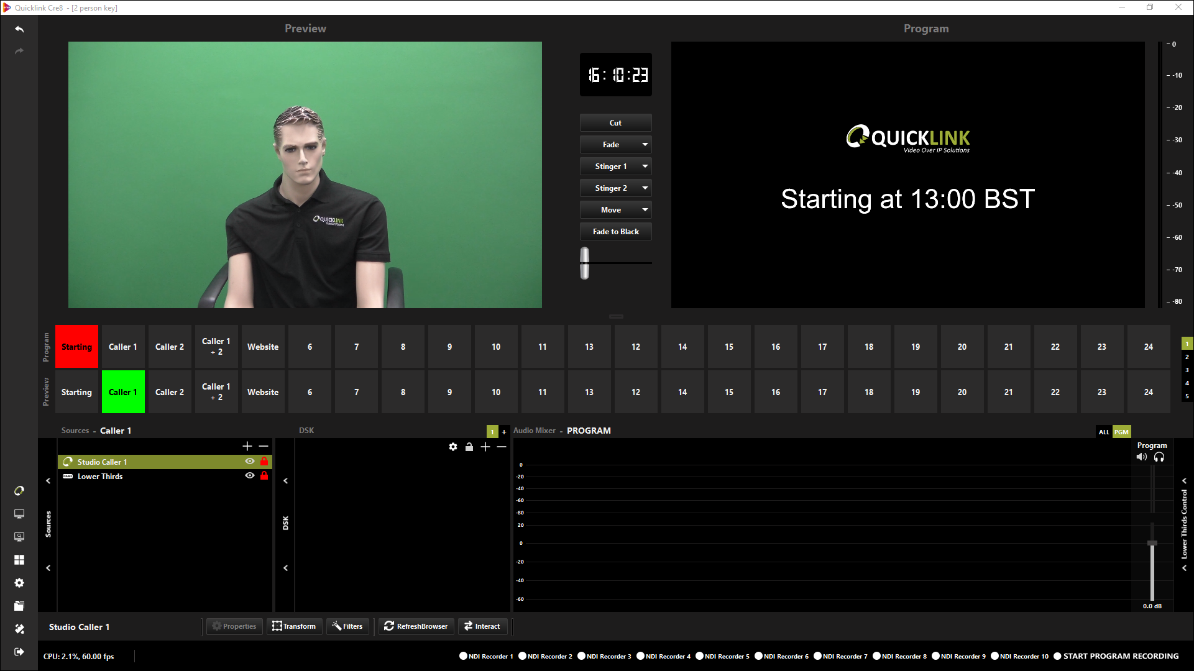Click the Program headphones monitor icon
Screen dimensions: 1194x671
coord(1159,457)
